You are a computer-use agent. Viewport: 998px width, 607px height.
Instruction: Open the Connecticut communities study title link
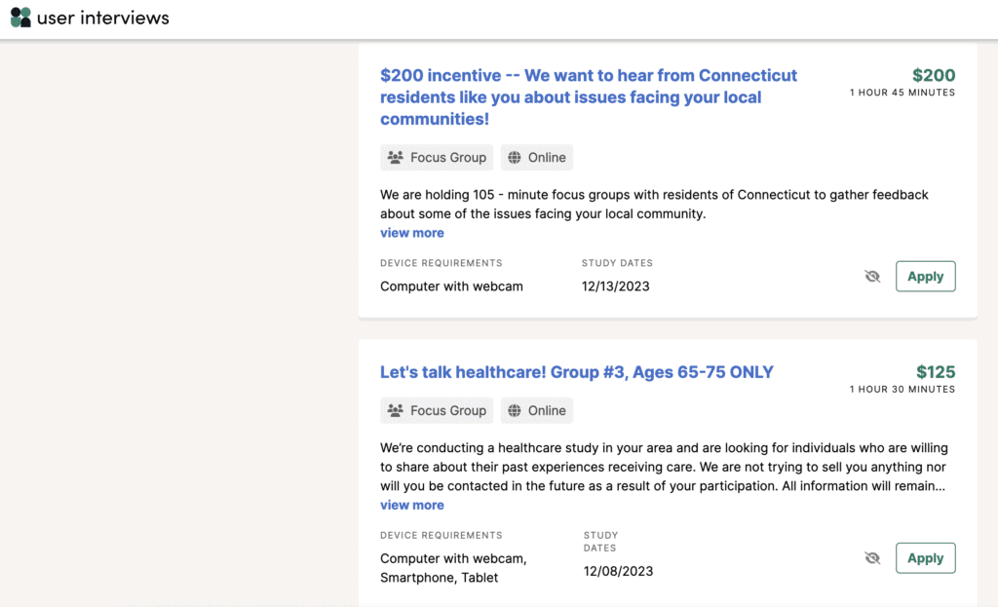(588, 96)
